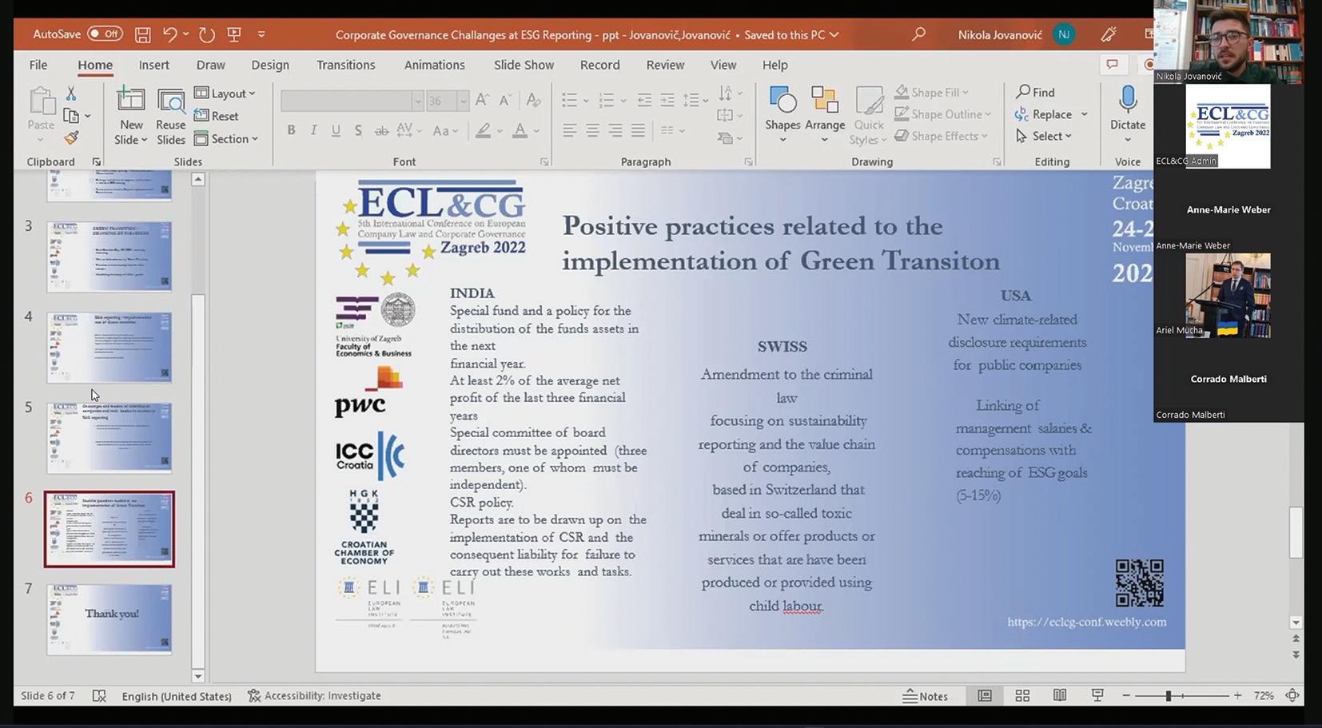Expand the Replace dropdown arrow
1322x728 pixels.
[1084, 114]
